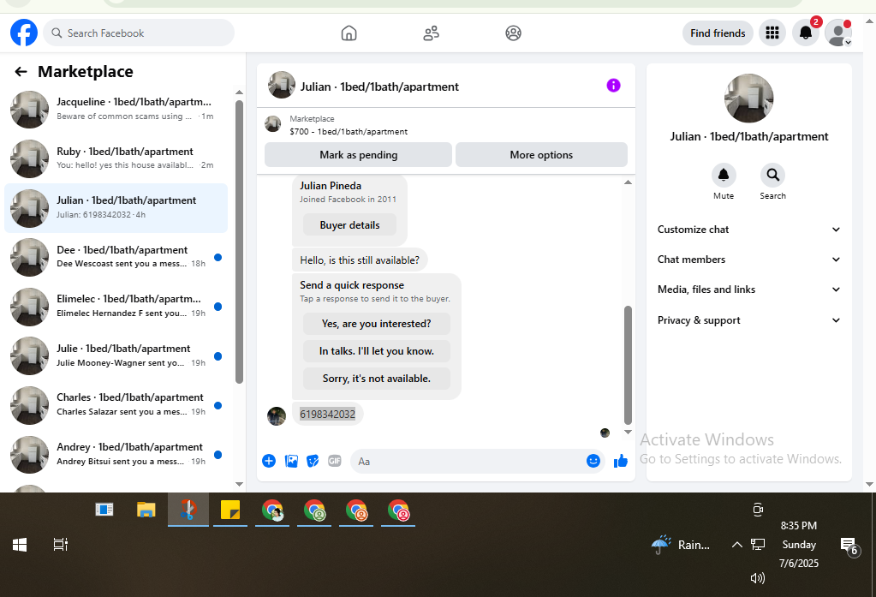Open the Rain weather widget in taskbar

click(x=681, y=545)
